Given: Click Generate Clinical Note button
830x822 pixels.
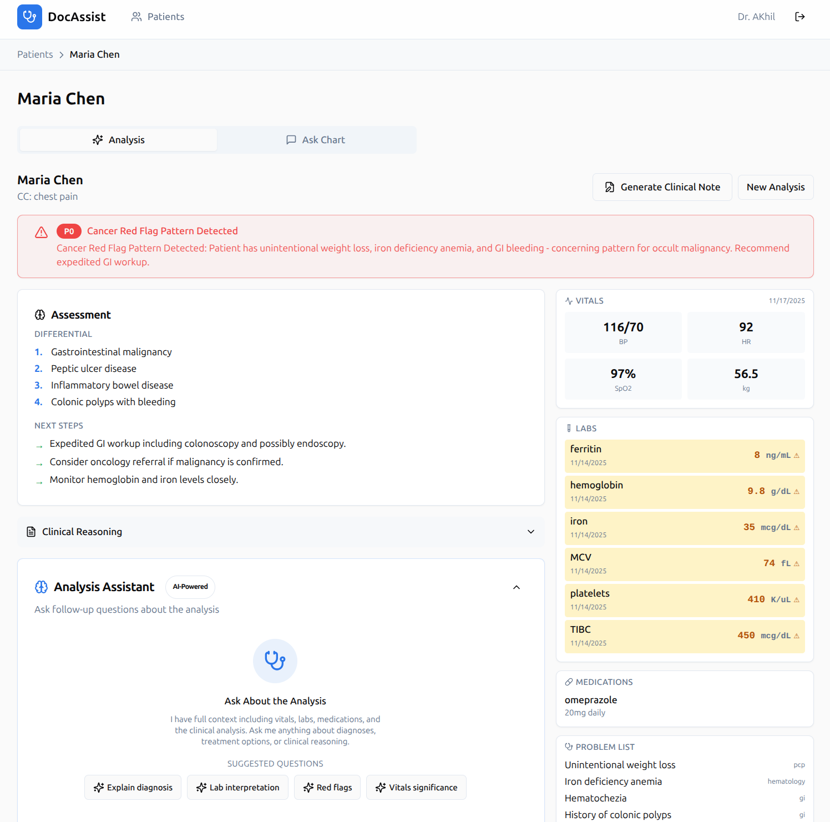Looking at the screenshot, I should (662, 187).
